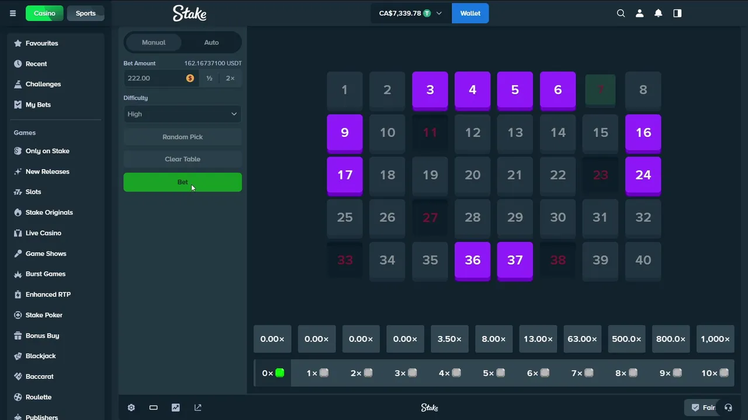Open the user profile icon

[640, 13]
